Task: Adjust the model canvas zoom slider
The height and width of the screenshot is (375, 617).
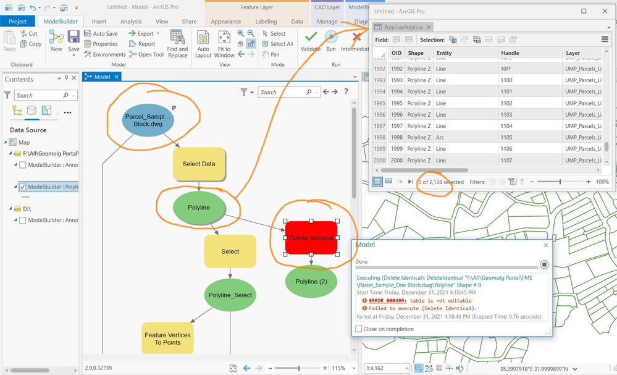Action: click(299, 368)
